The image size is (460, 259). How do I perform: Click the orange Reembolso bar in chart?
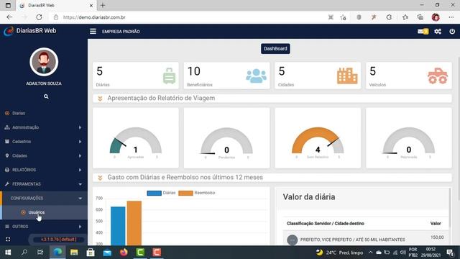coord(134,223)
